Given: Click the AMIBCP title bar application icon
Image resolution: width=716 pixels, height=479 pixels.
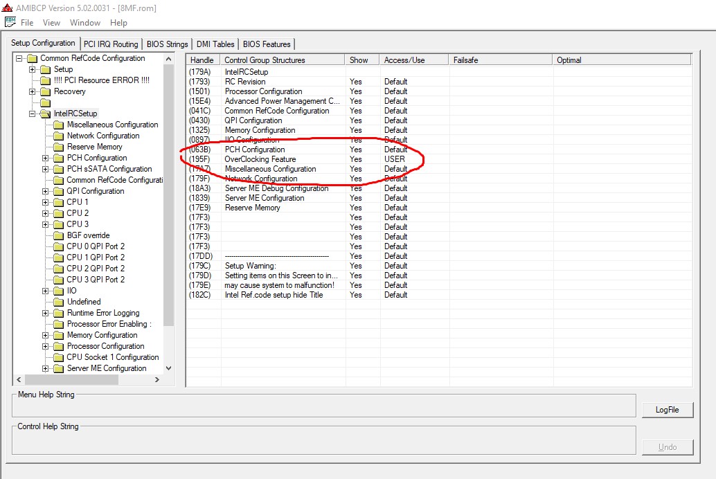Looking at the screenshot, I should (x=8, y=8).
